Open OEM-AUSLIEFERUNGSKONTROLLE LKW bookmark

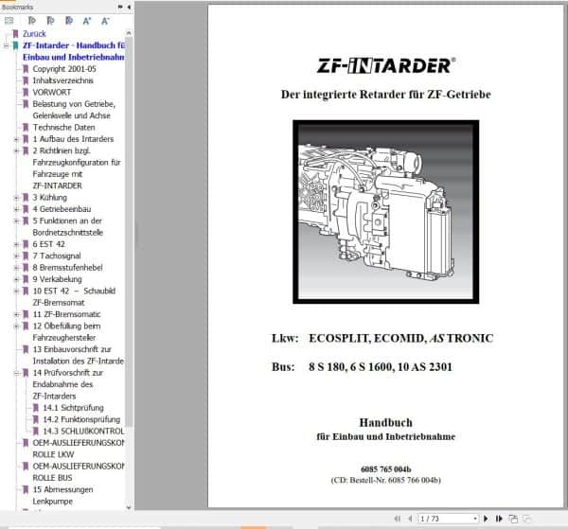pyautogui.click(x=79, y=449)
